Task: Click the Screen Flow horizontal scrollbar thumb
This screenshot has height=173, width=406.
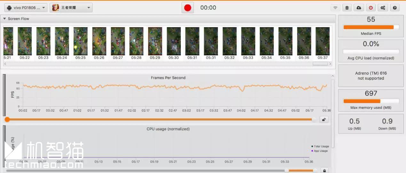Action: [x=320, y=64]
